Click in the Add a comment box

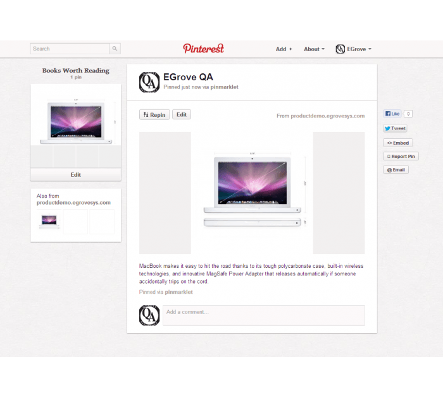point(264,315)
